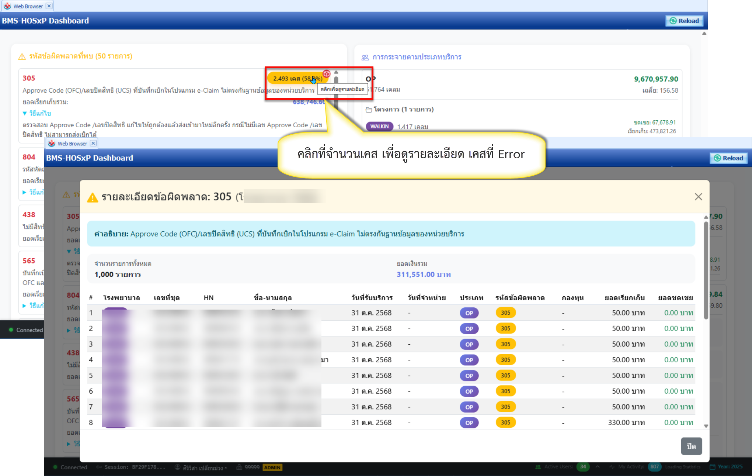Screen dimensions: 752x476
Task: Click the ปิด button in the dialog
Action: pos(691,446)
